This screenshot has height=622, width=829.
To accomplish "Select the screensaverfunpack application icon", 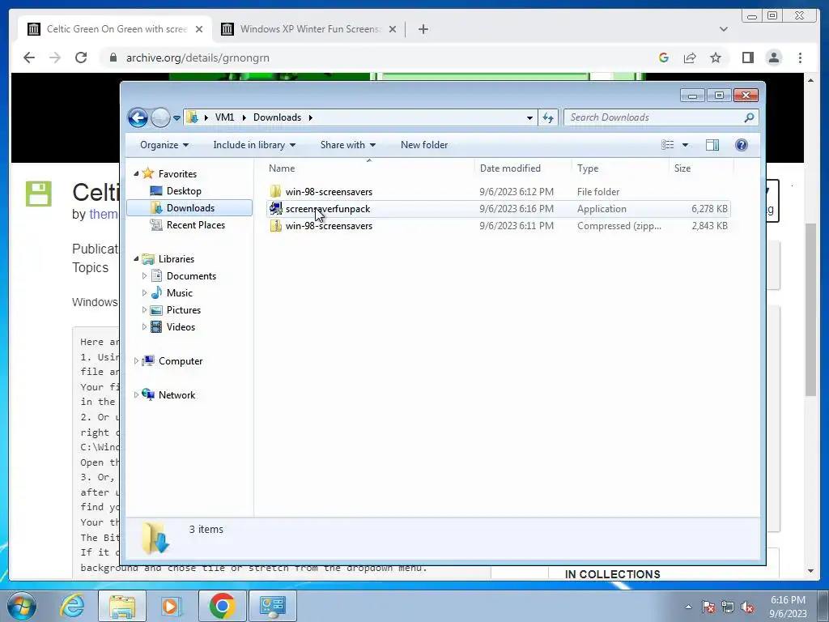I will [275, 208].
